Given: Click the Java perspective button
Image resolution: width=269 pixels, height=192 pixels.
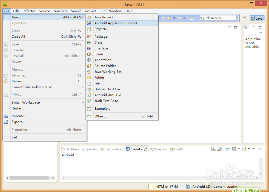Looking at the screenshot, I should click(257, 18).
